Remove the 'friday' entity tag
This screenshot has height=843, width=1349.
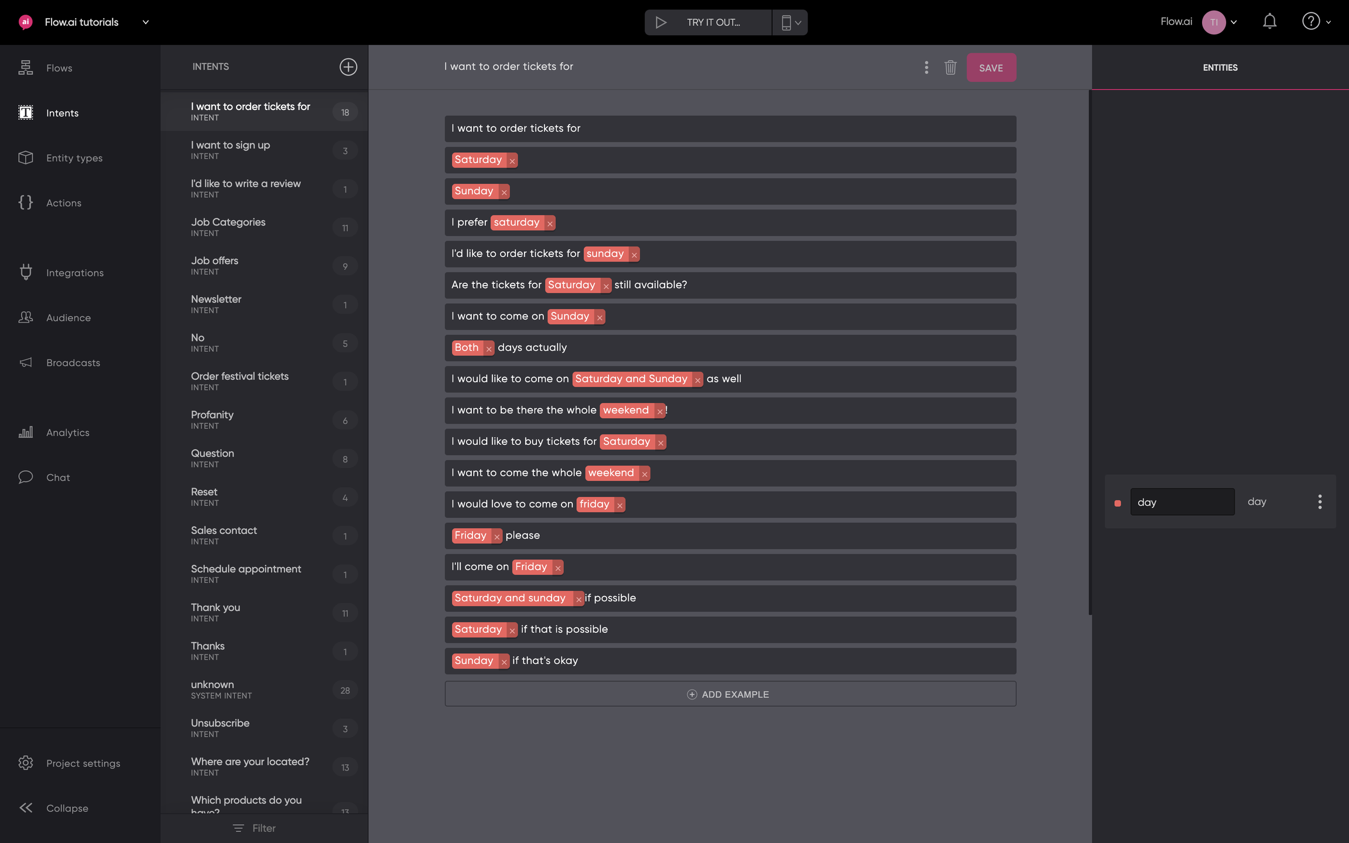click(619, 505)
